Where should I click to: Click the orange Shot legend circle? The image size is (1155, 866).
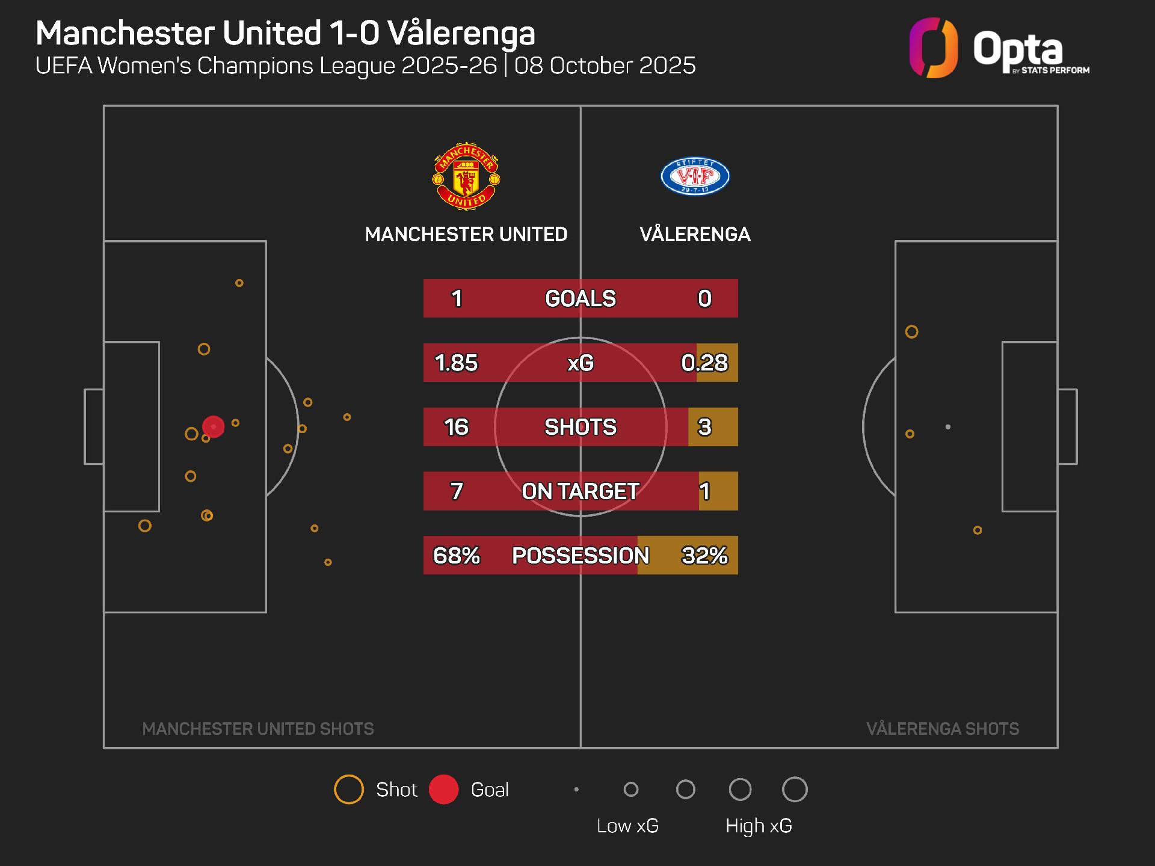pyautogui.click(x=349, y=789)
